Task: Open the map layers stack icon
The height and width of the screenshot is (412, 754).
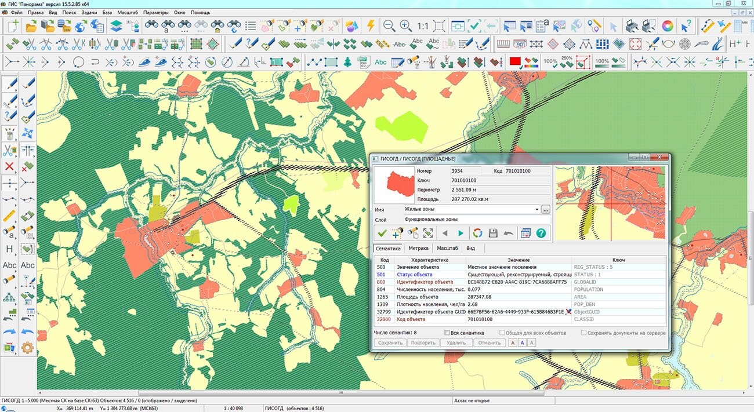Action: tap(117, 26)
